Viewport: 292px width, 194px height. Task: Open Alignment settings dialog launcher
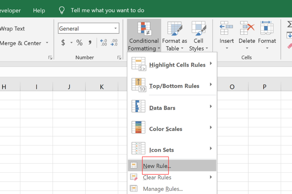(x=50, y=58)
